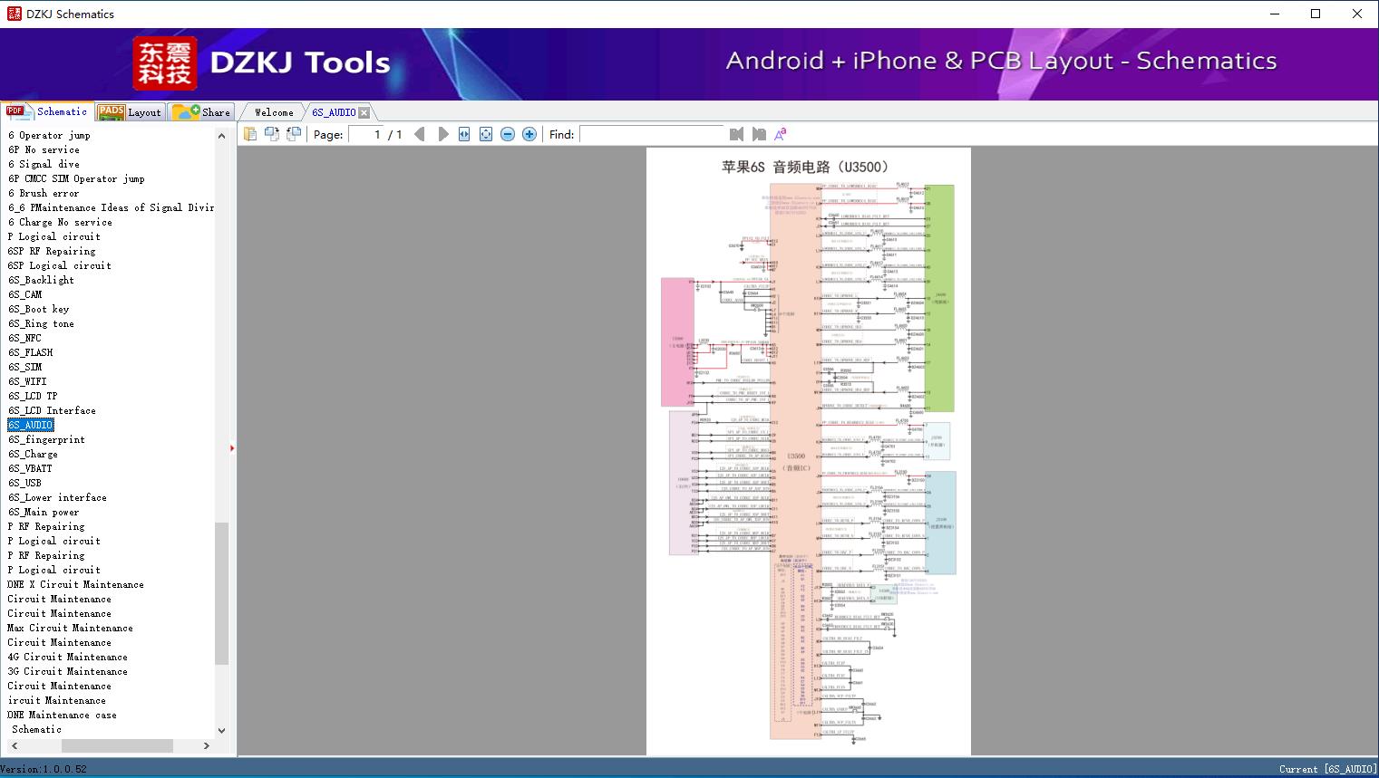Fit the whole page in view
The width and height of the screenshot is (1379, 778).
pos(486,134)
